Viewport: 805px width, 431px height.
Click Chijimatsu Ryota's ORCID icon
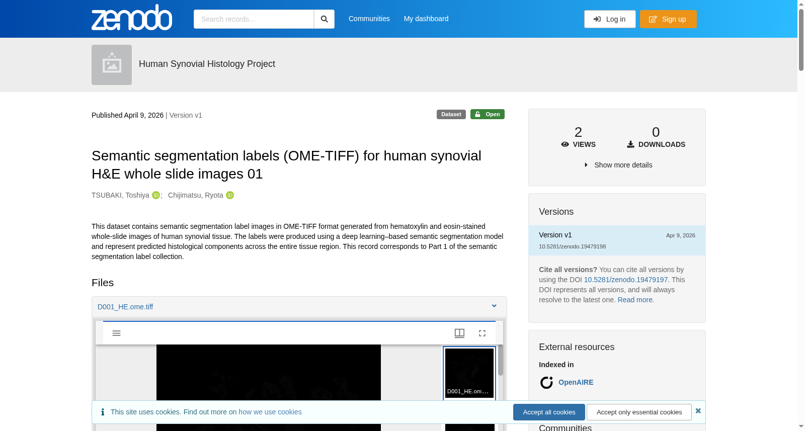pos(230,195)
